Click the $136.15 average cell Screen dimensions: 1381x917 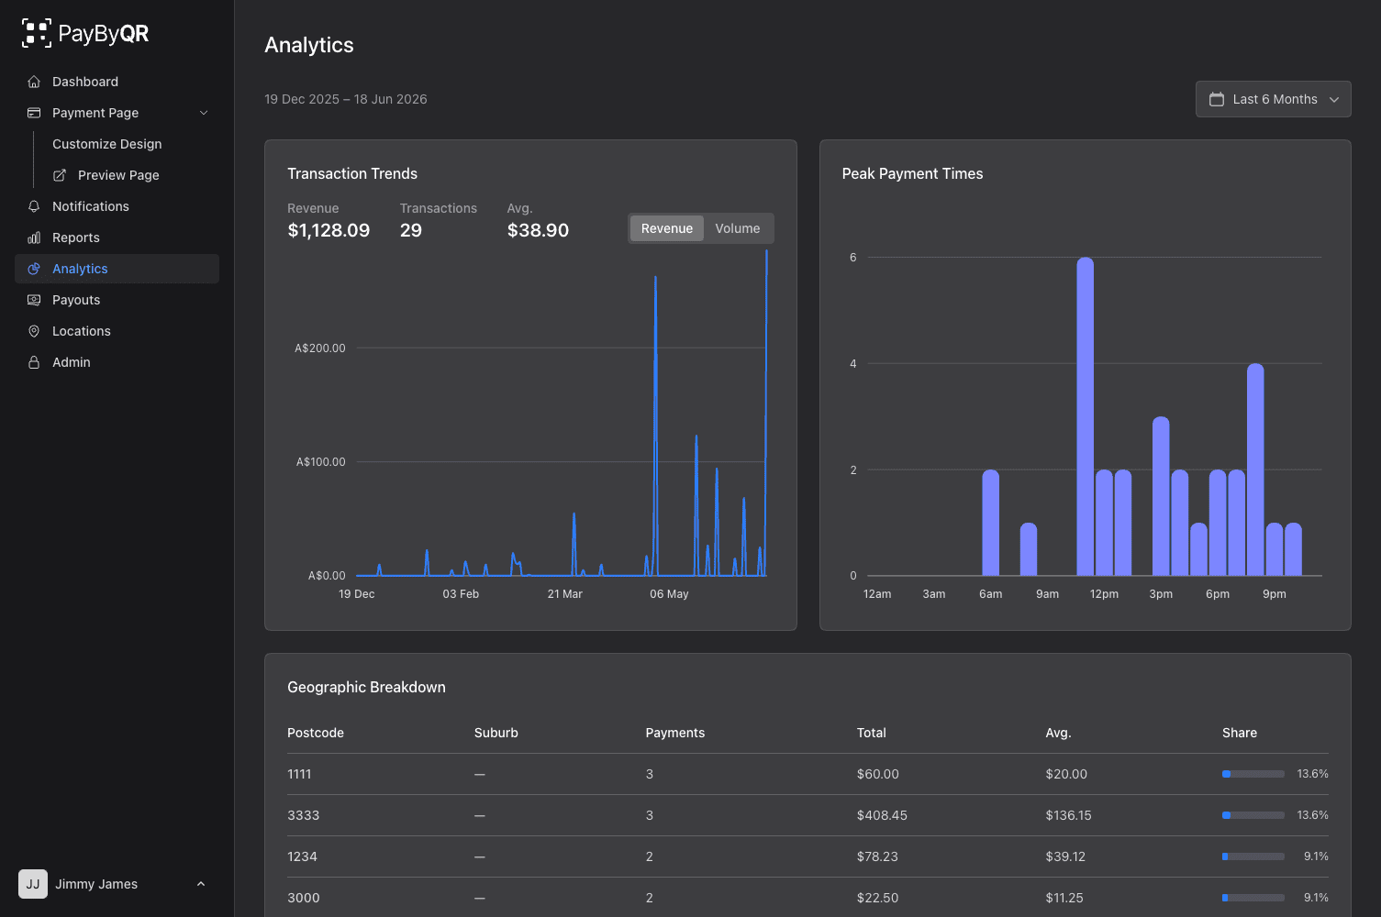pyautogui.click(x=1068, y=815)
